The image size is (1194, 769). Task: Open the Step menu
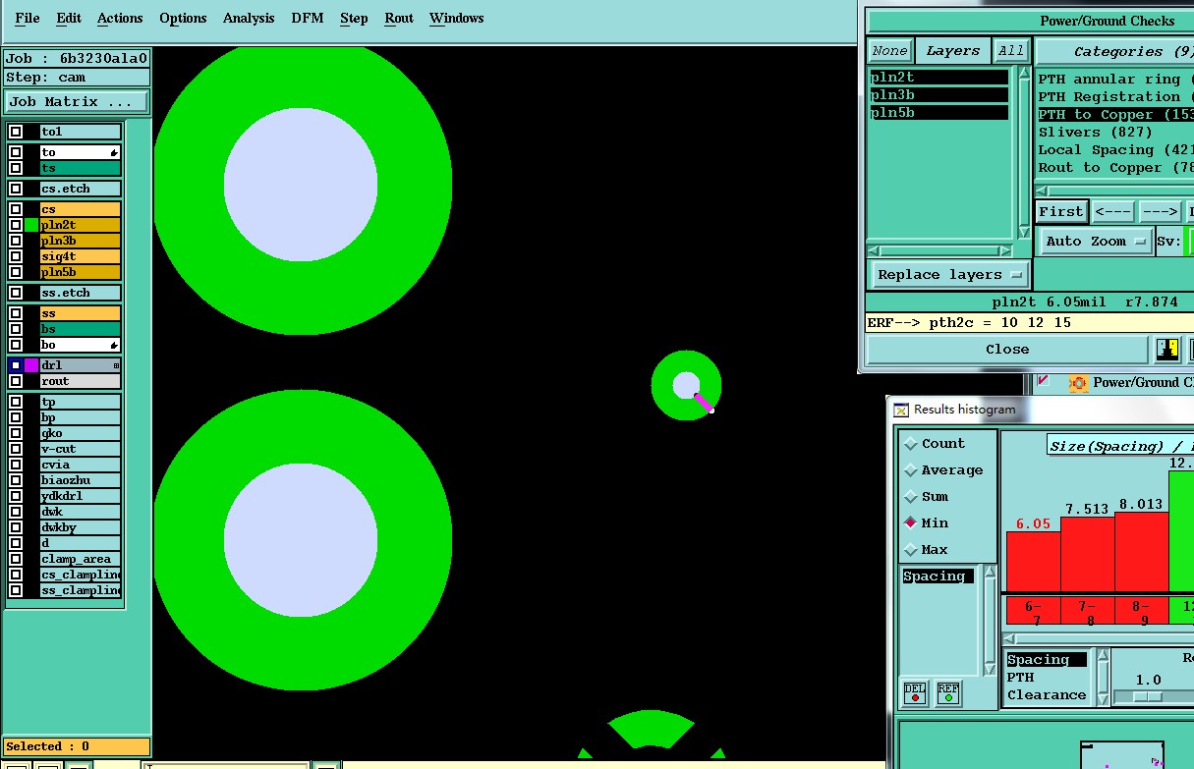click(x=354, y=18)
